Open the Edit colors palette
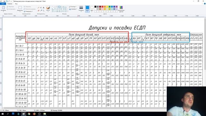206x116 pixels. pyautogui.click(x=121, y=9)
